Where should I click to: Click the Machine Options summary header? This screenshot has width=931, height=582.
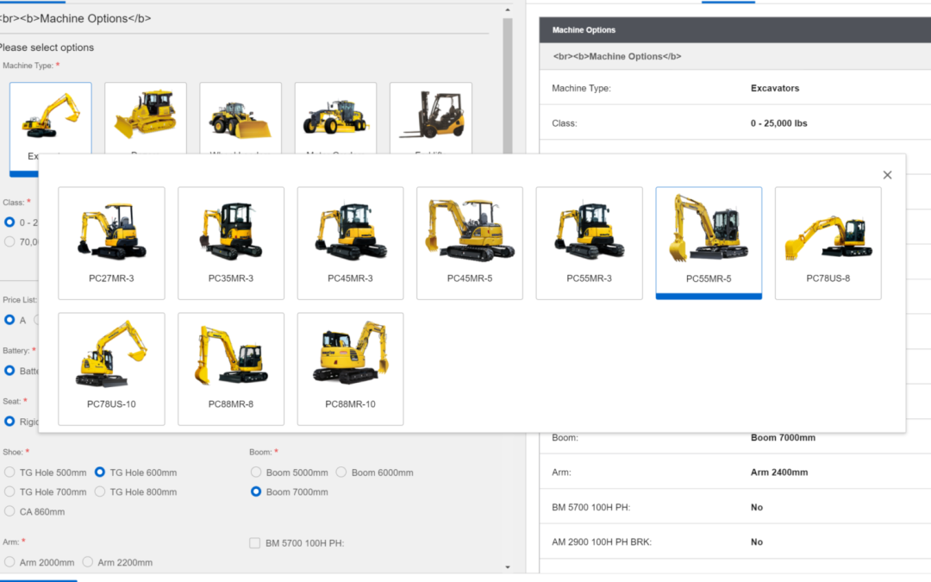(735, 29)
